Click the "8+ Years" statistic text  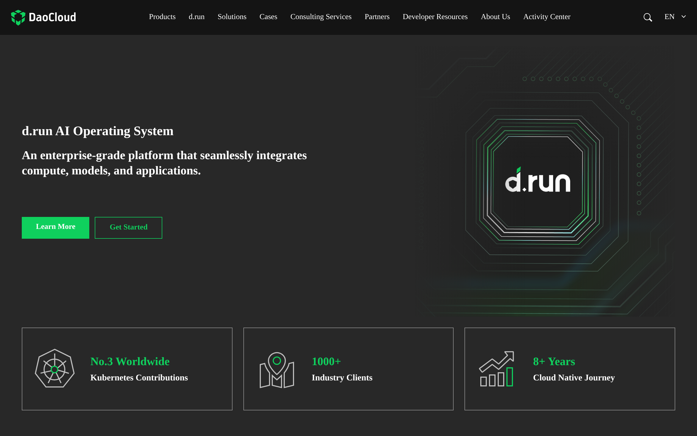click(x=554, y=361)
